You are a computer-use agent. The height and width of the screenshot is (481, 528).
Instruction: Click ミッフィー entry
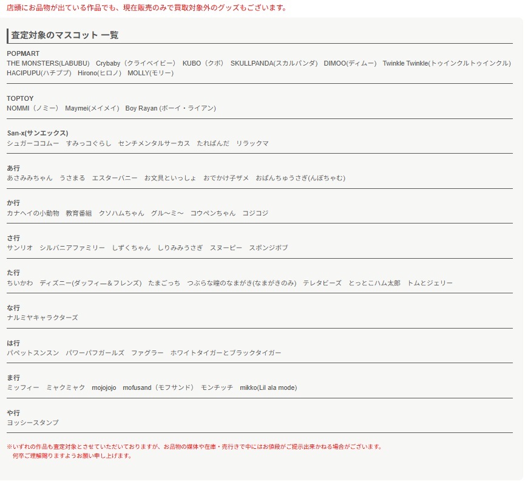pos(23,387)
